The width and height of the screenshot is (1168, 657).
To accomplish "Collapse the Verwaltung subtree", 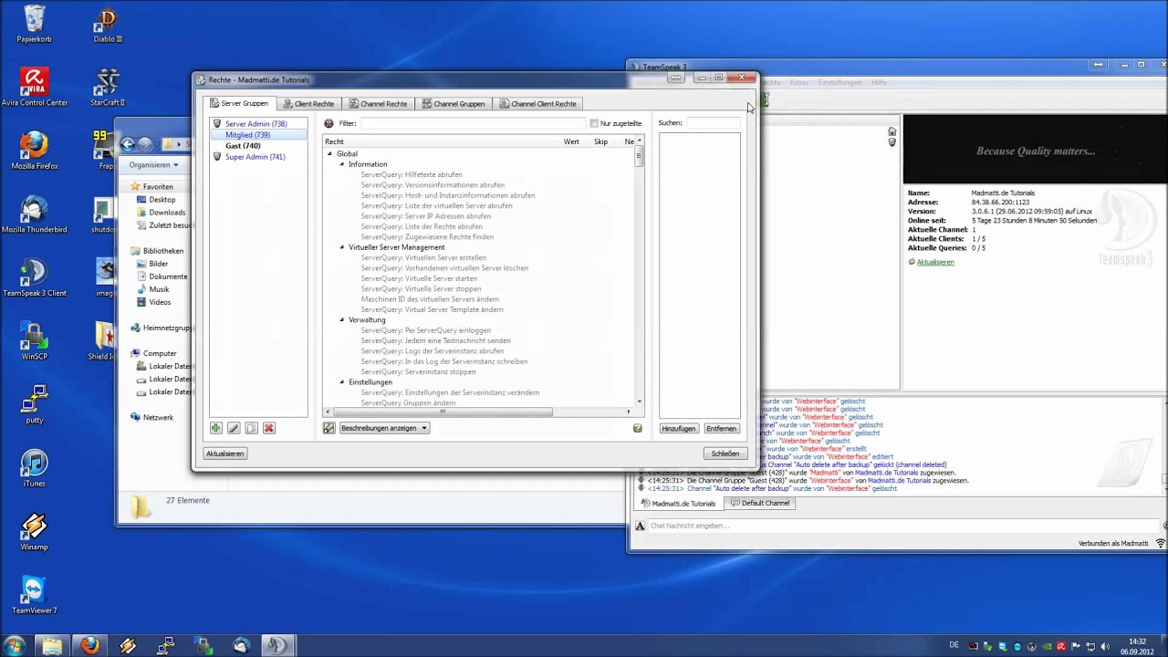I will (342, 320).
